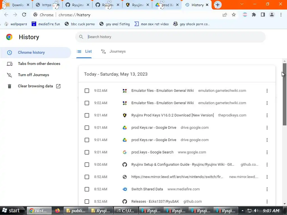Click the history page vertical scrollbar thumb
The image size is (287, 215).
284,94
